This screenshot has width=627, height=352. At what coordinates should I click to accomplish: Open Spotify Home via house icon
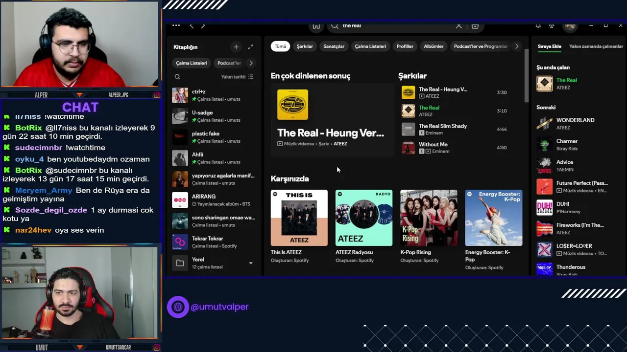point(316,26)
